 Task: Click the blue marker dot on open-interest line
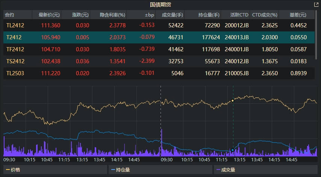pyautogui.click(x=233, y=150)
